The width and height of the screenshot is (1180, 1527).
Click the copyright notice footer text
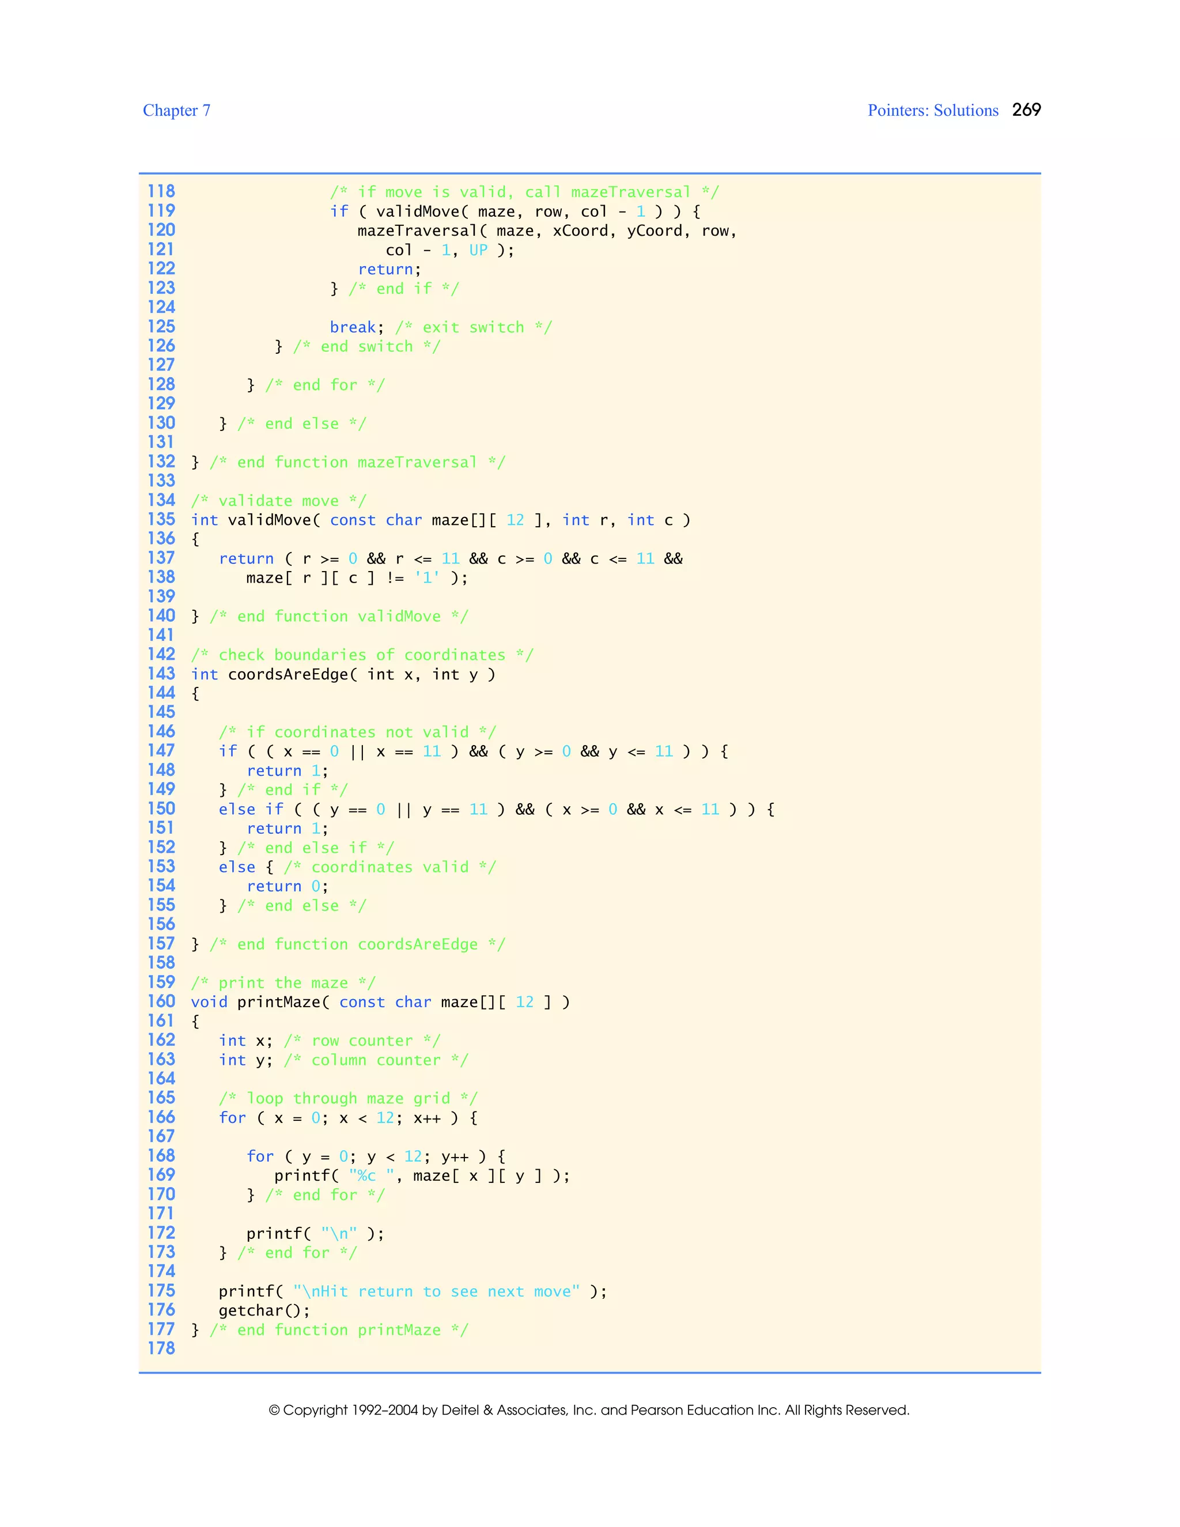pyautogui.click(x=589, y=1409)
